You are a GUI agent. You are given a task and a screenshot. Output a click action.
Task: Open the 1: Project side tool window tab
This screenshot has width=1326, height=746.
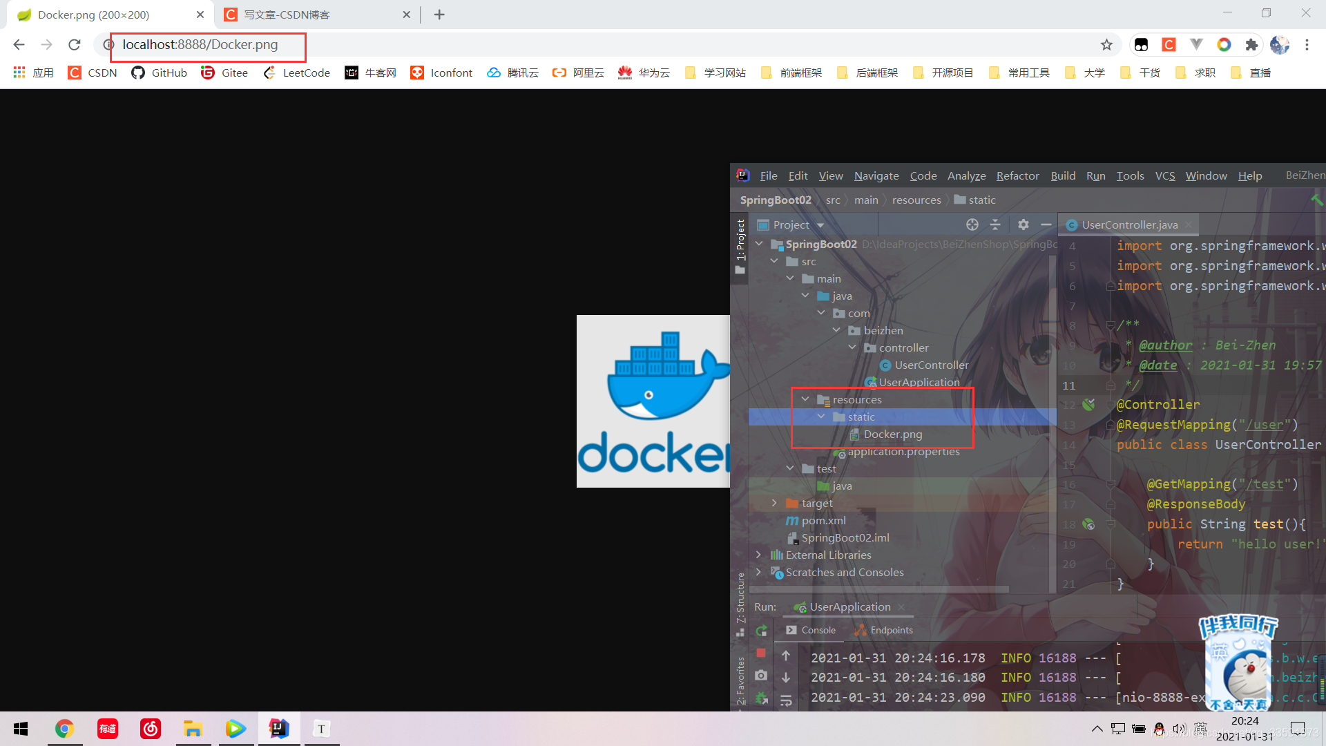tap(740, 247)
